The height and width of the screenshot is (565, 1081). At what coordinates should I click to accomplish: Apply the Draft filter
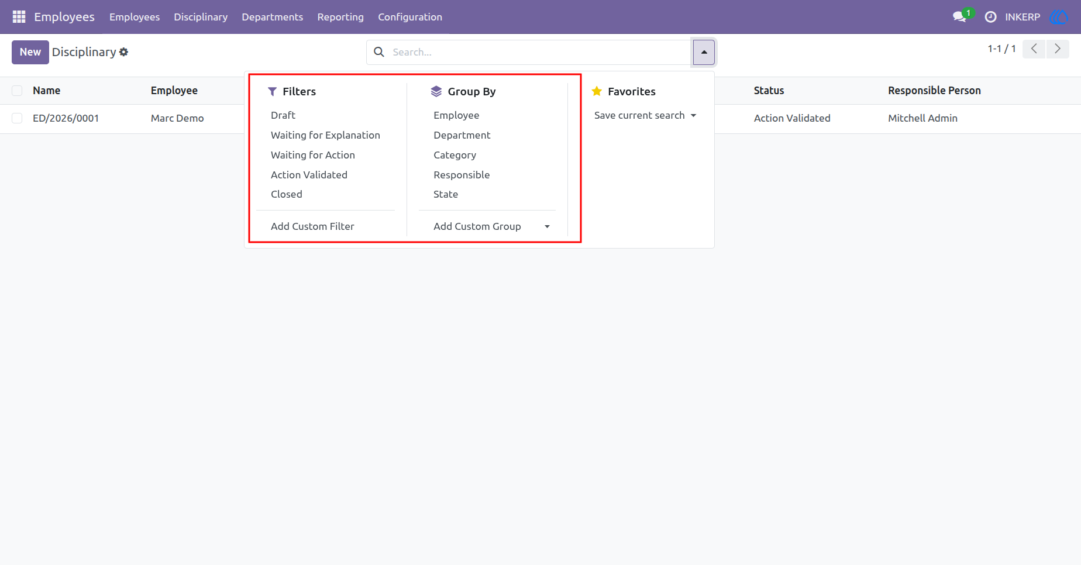point(283,115)
